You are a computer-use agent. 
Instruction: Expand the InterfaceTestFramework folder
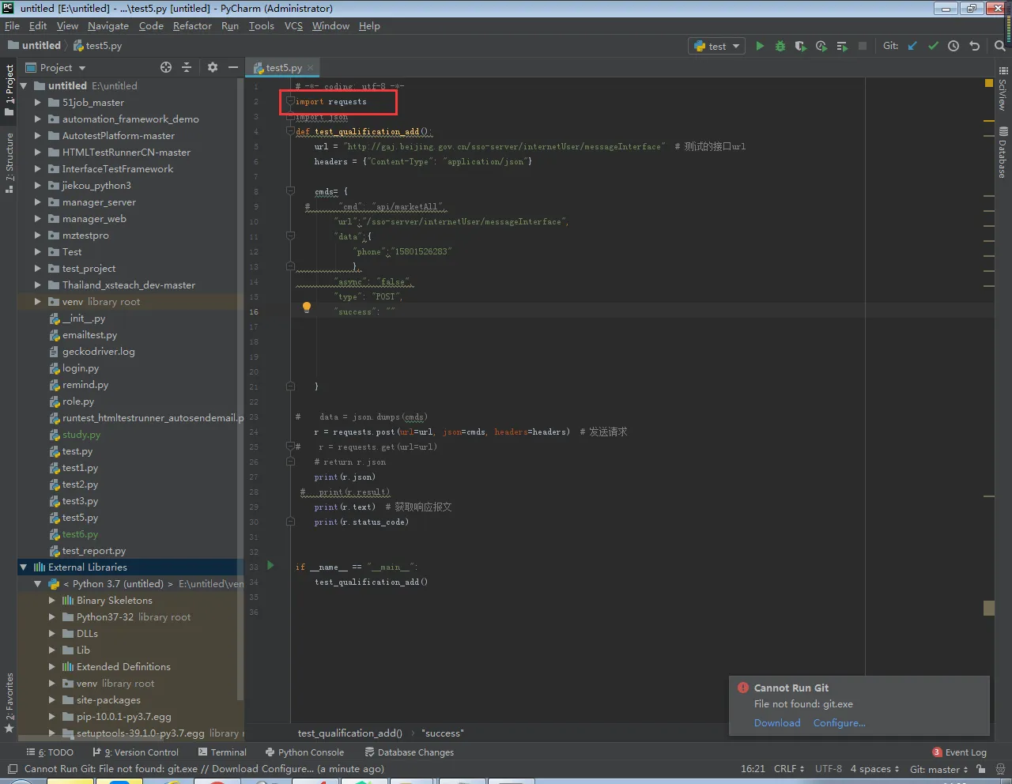(x=37, y=169)
